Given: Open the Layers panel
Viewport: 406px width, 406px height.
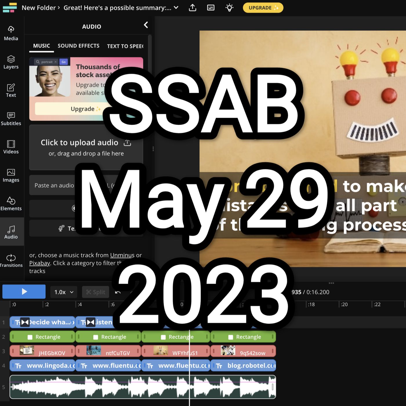Looking at the screenshot, I should 11,62.
